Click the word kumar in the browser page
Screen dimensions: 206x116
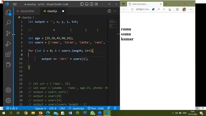127,39
